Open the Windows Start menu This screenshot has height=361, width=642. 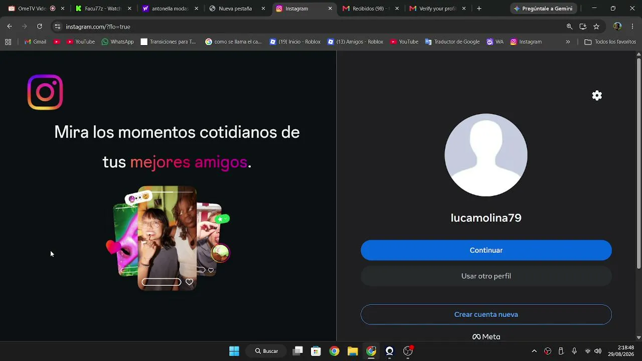[x=234, y=351]
